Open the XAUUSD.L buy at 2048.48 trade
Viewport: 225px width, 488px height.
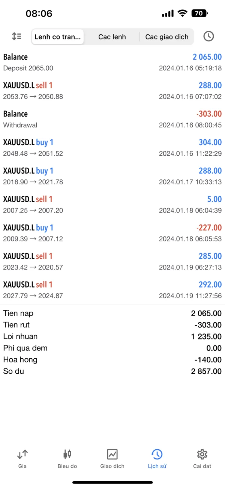[112, 147]
